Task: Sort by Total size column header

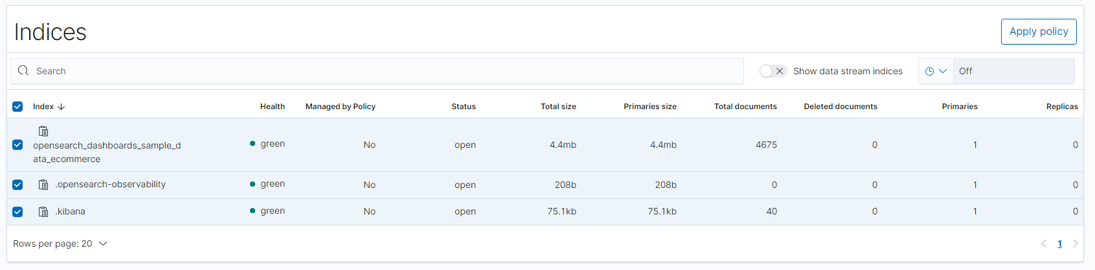Action: [x=558, y=107]
